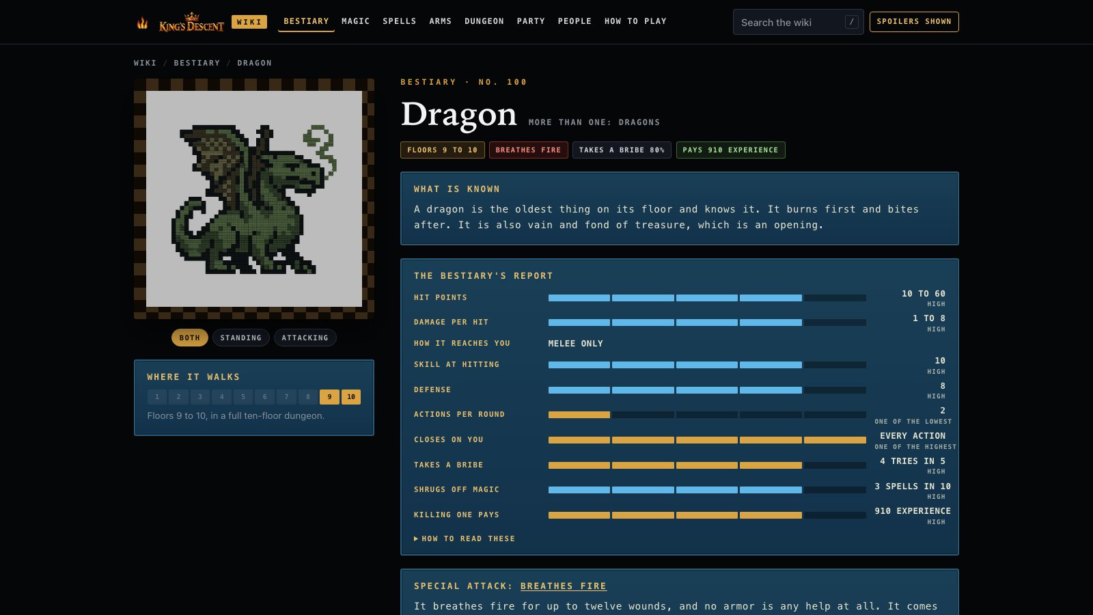Click the Wiki badge in header
Viewport: 1093px width, 615px height.
pyautogui.click(x=249, y=22)
